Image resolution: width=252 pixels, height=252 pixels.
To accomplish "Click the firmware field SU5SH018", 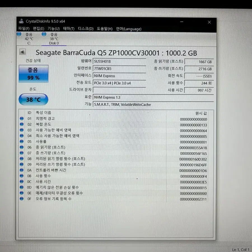I will [x=119, y=61].
